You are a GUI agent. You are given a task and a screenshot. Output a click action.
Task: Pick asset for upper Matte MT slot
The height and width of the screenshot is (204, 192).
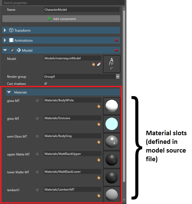pyautogui.click(x=99, y=160)
